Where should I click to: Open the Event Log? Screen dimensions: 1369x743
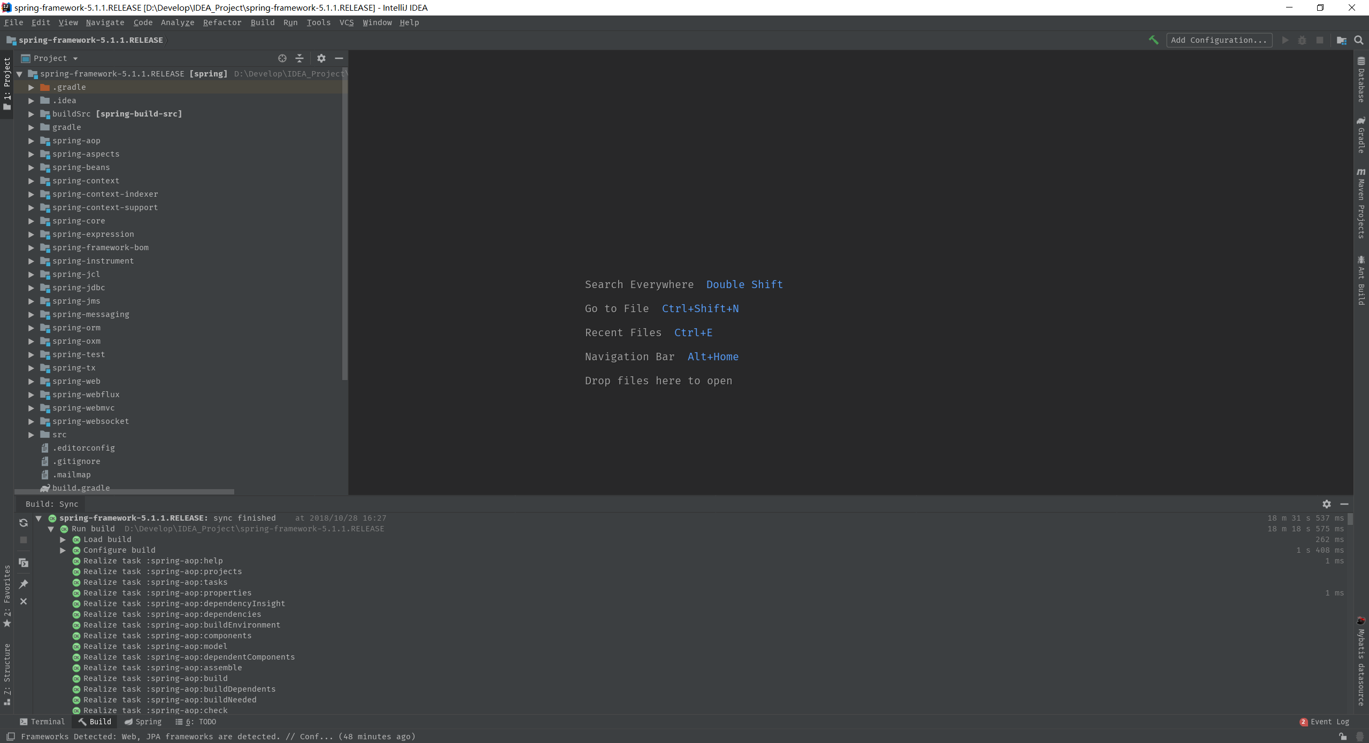[1325, 722]
